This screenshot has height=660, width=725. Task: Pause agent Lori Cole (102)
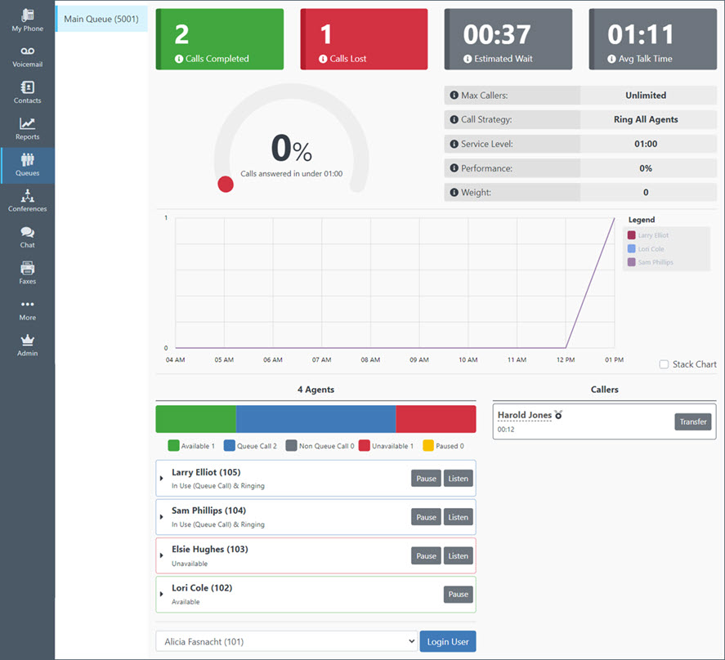point(458,595)
